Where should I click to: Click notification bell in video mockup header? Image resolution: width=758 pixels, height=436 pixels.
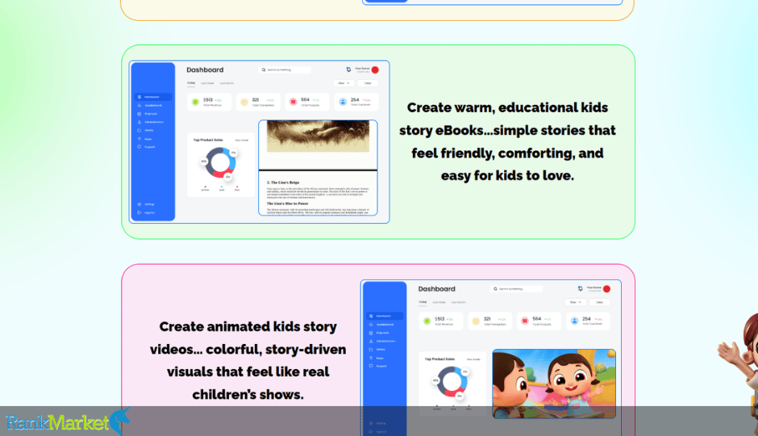pyautogui.click(x=580, y=289)
